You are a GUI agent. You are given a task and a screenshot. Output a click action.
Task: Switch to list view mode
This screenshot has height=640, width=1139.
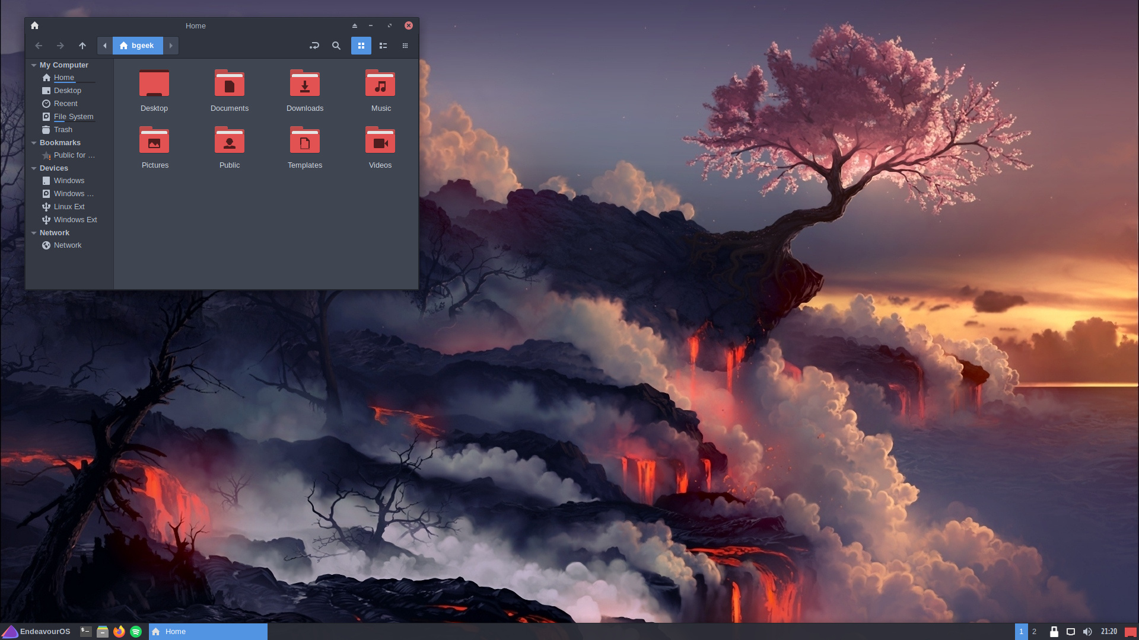click(383, 46)
